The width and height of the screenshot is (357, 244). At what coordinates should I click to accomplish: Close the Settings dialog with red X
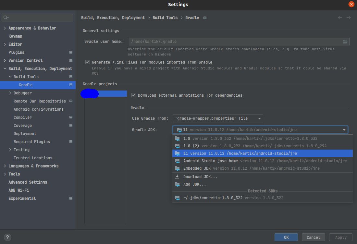(351, 4)
